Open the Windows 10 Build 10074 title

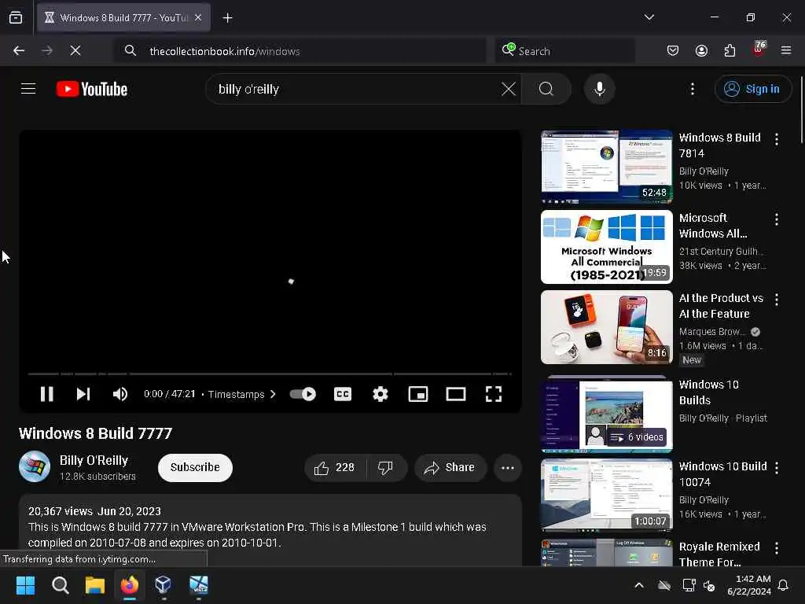coord(723,473)
